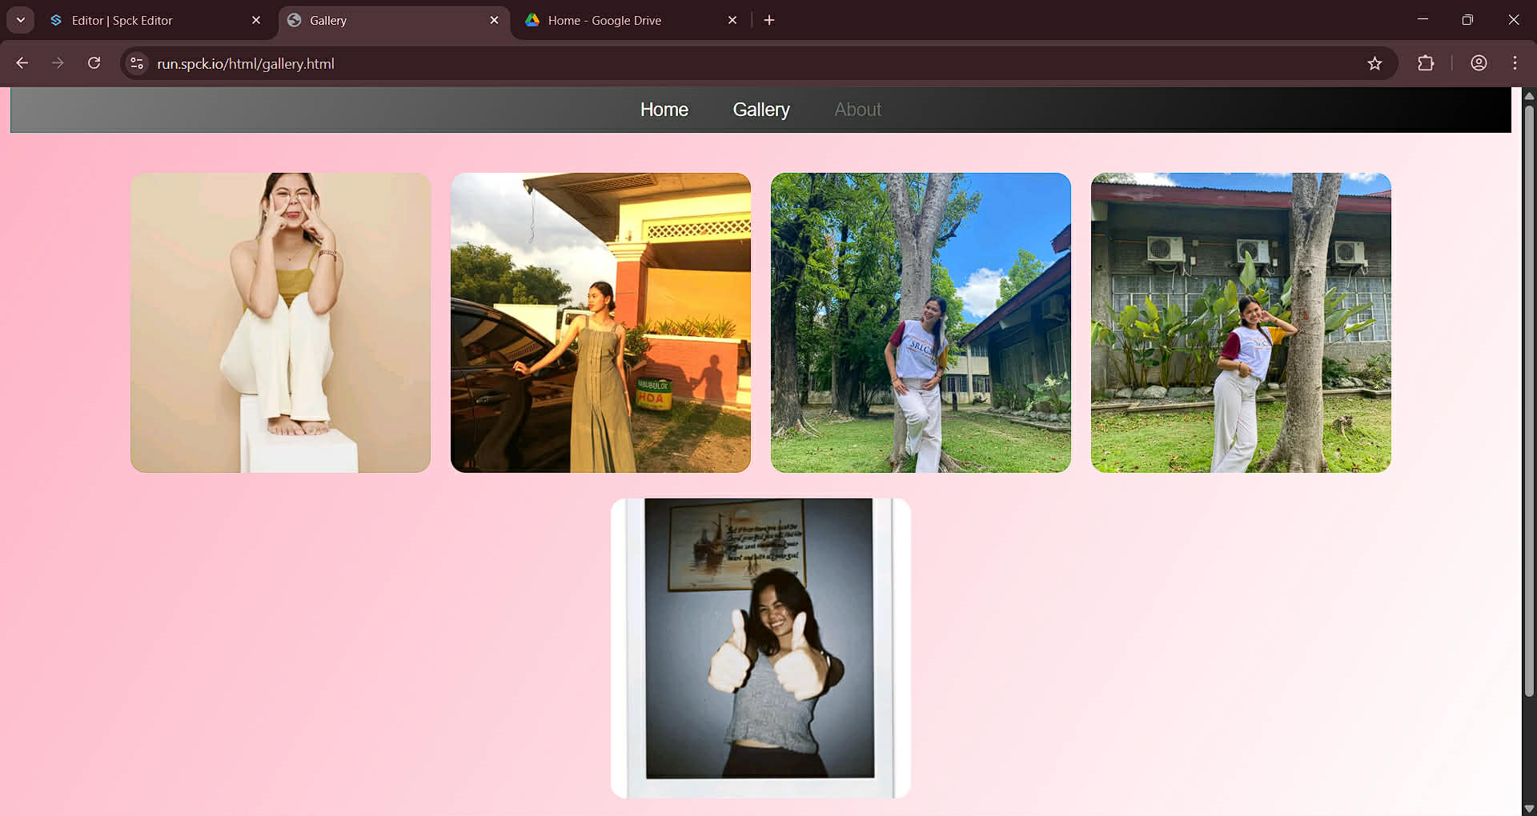Open the About page link
Viewport: 1537px width, 816px height.
pos(857,110)
